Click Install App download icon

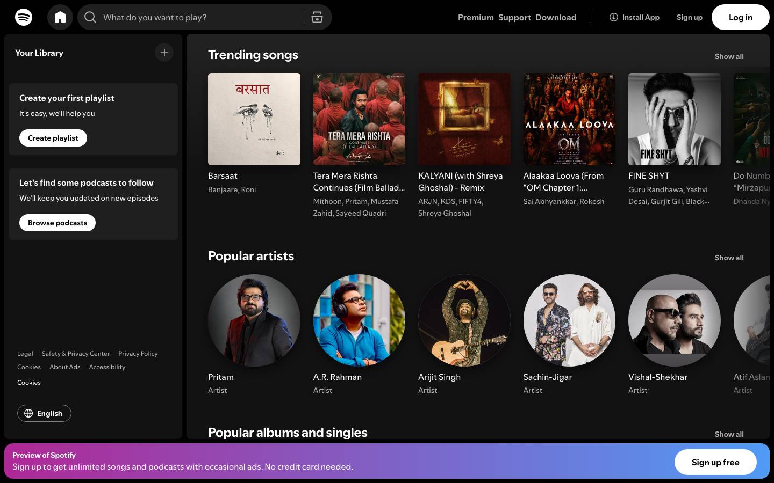point(613,17)
